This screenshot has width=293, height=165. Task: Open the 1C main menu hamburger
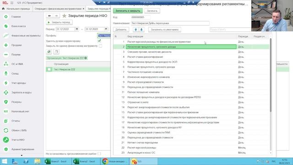[12, 3]
